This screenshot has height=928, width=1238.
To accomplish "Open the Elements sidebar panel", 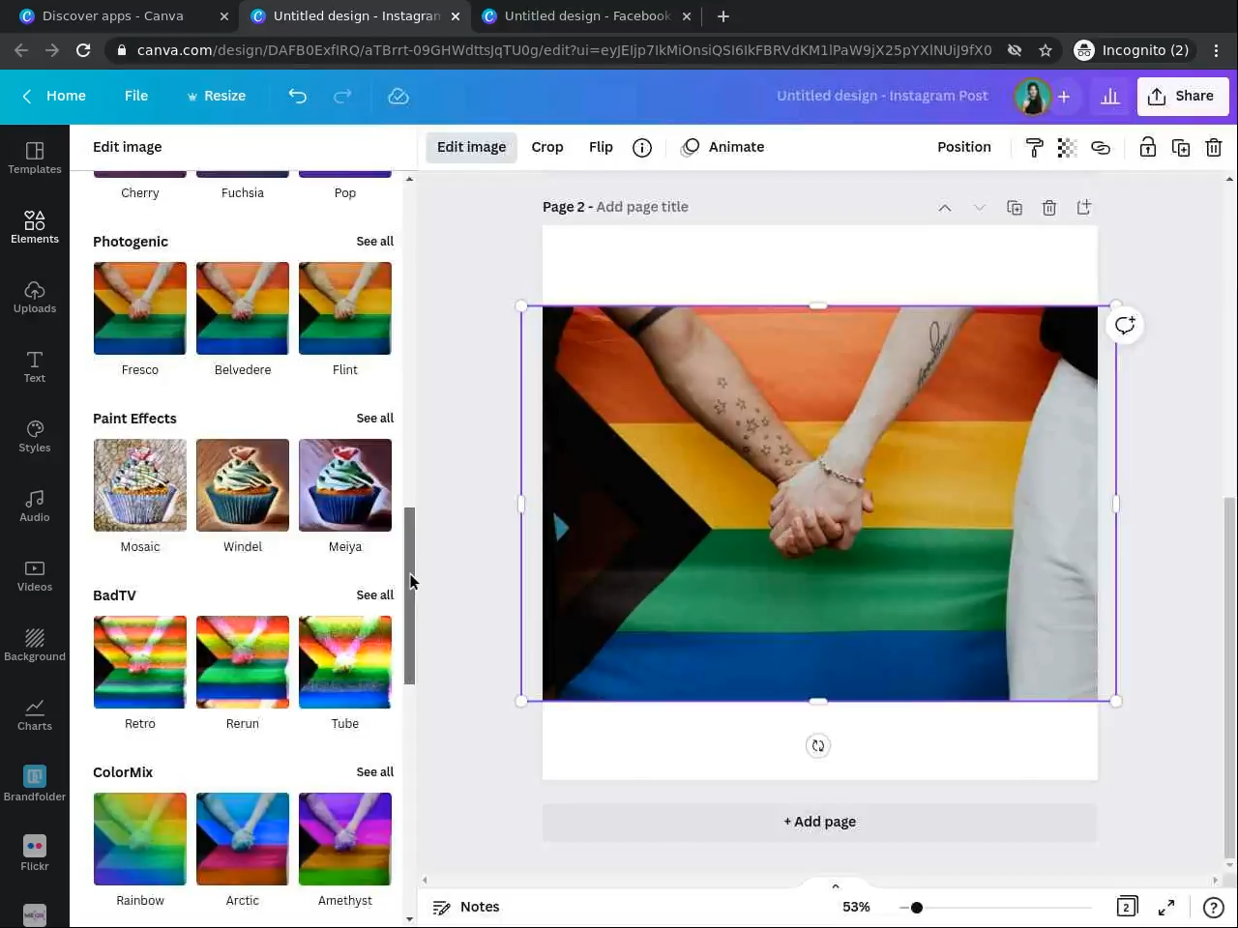I will click(x=35, y=226).
